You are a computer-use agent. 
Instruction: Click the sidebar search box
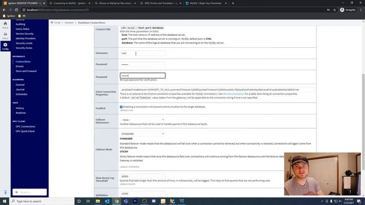30,192
